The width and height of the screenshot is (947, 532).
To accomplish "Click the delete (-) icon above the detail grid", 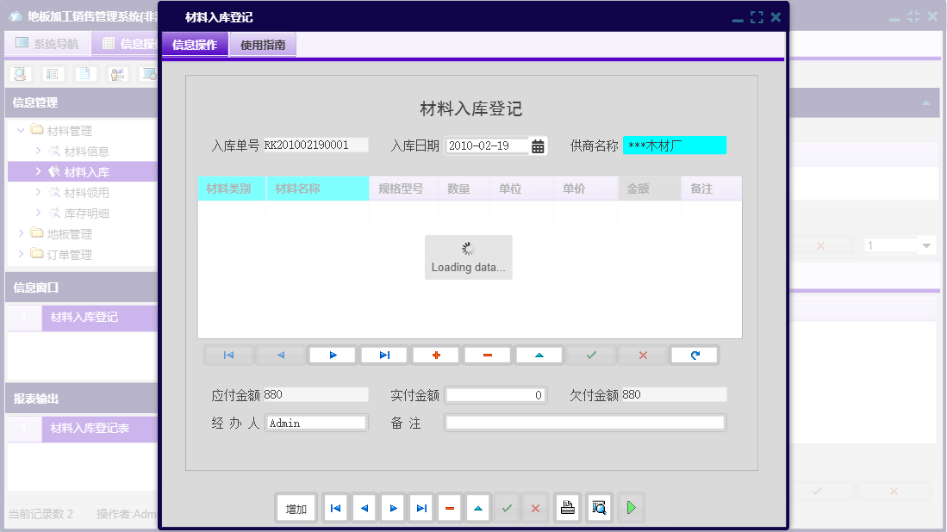I will coord(487,354).
